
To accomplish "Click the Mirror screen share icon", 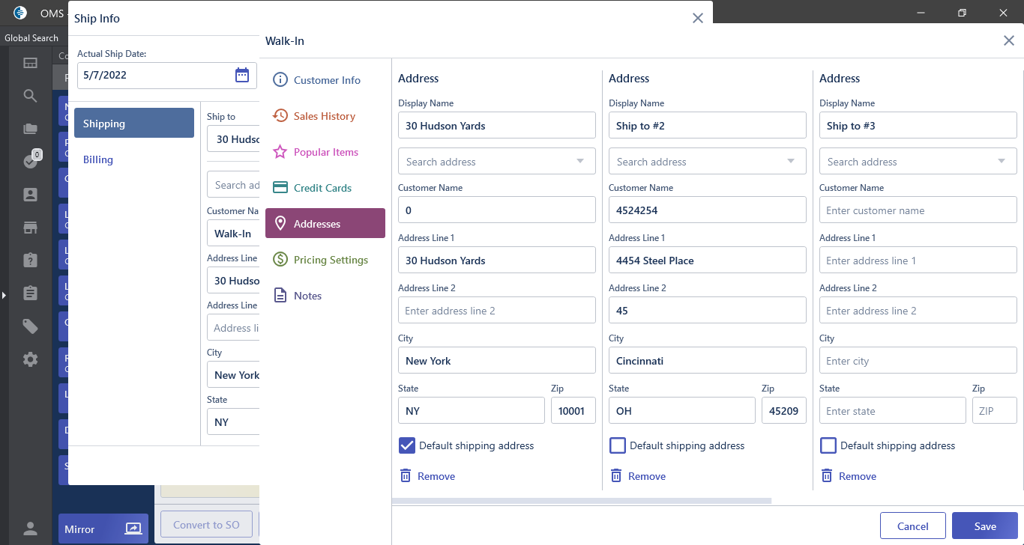I will [133, 529].
